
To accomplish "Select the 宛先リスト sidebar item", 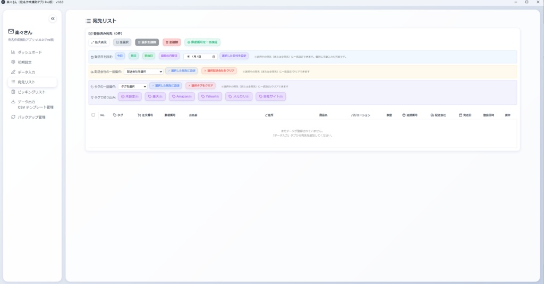I will [32, 82].
